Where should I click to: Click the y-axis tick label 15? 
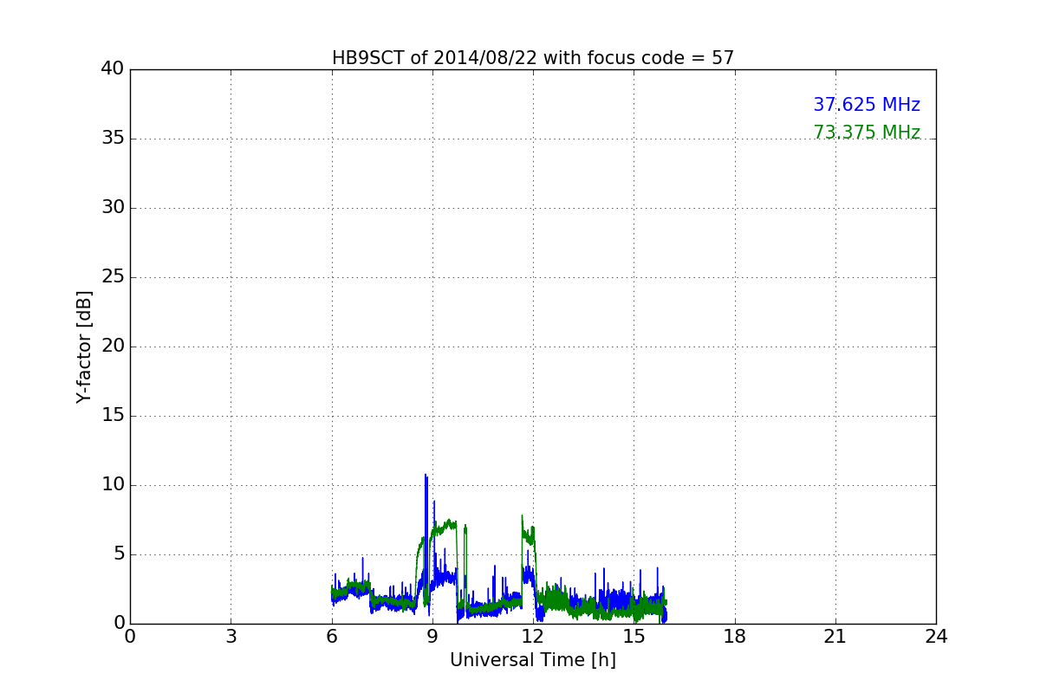113,416
